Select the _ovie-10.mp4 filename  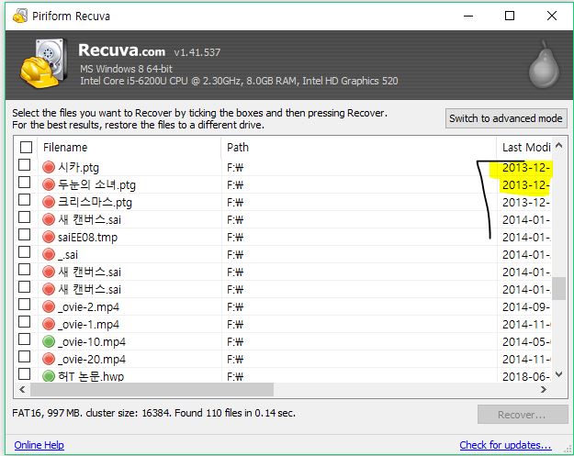[x=92, y=342]
